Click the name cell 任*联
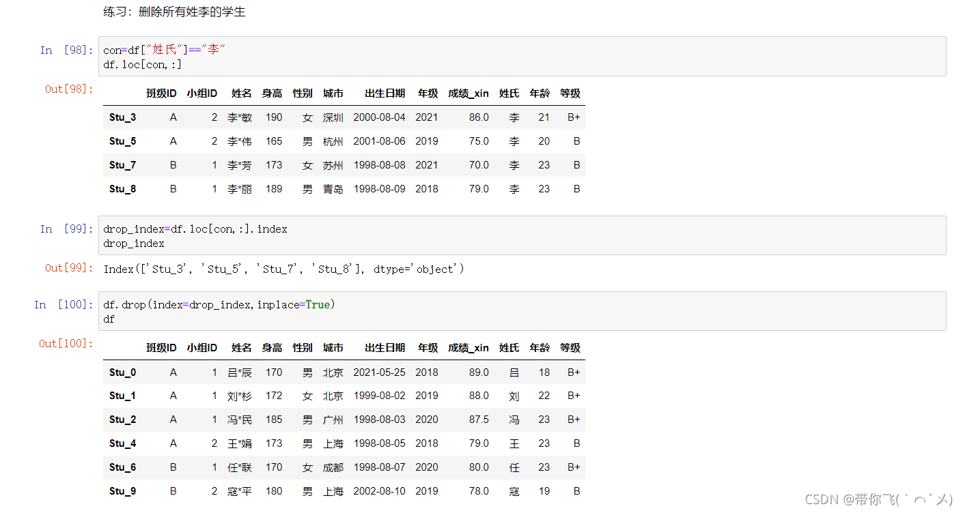The height and width of the screenshot is (513, 963). click(240, 467)
